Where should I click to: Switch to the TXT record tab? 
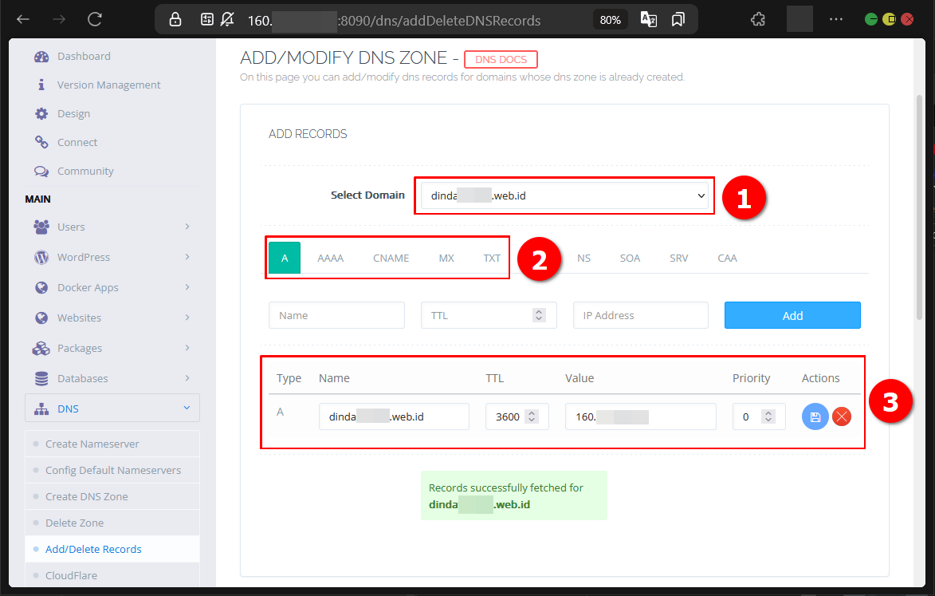491,258
